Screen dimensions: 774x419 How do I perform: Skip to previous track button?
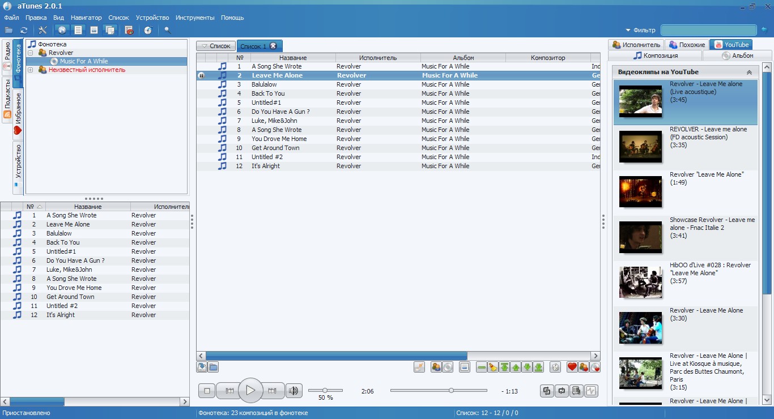click(230, 391)
